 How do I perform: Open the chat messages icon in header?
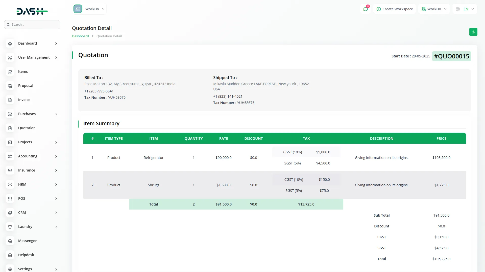click(x=366, y=9)
